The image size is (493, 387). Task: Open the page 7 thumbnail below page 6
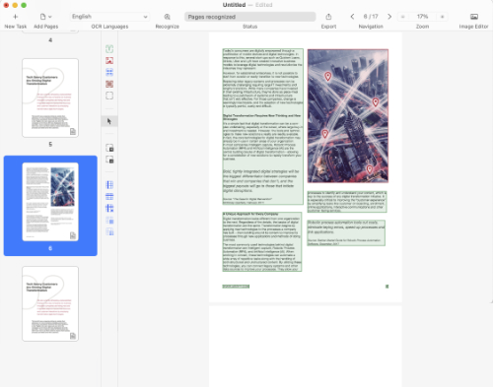50,304
